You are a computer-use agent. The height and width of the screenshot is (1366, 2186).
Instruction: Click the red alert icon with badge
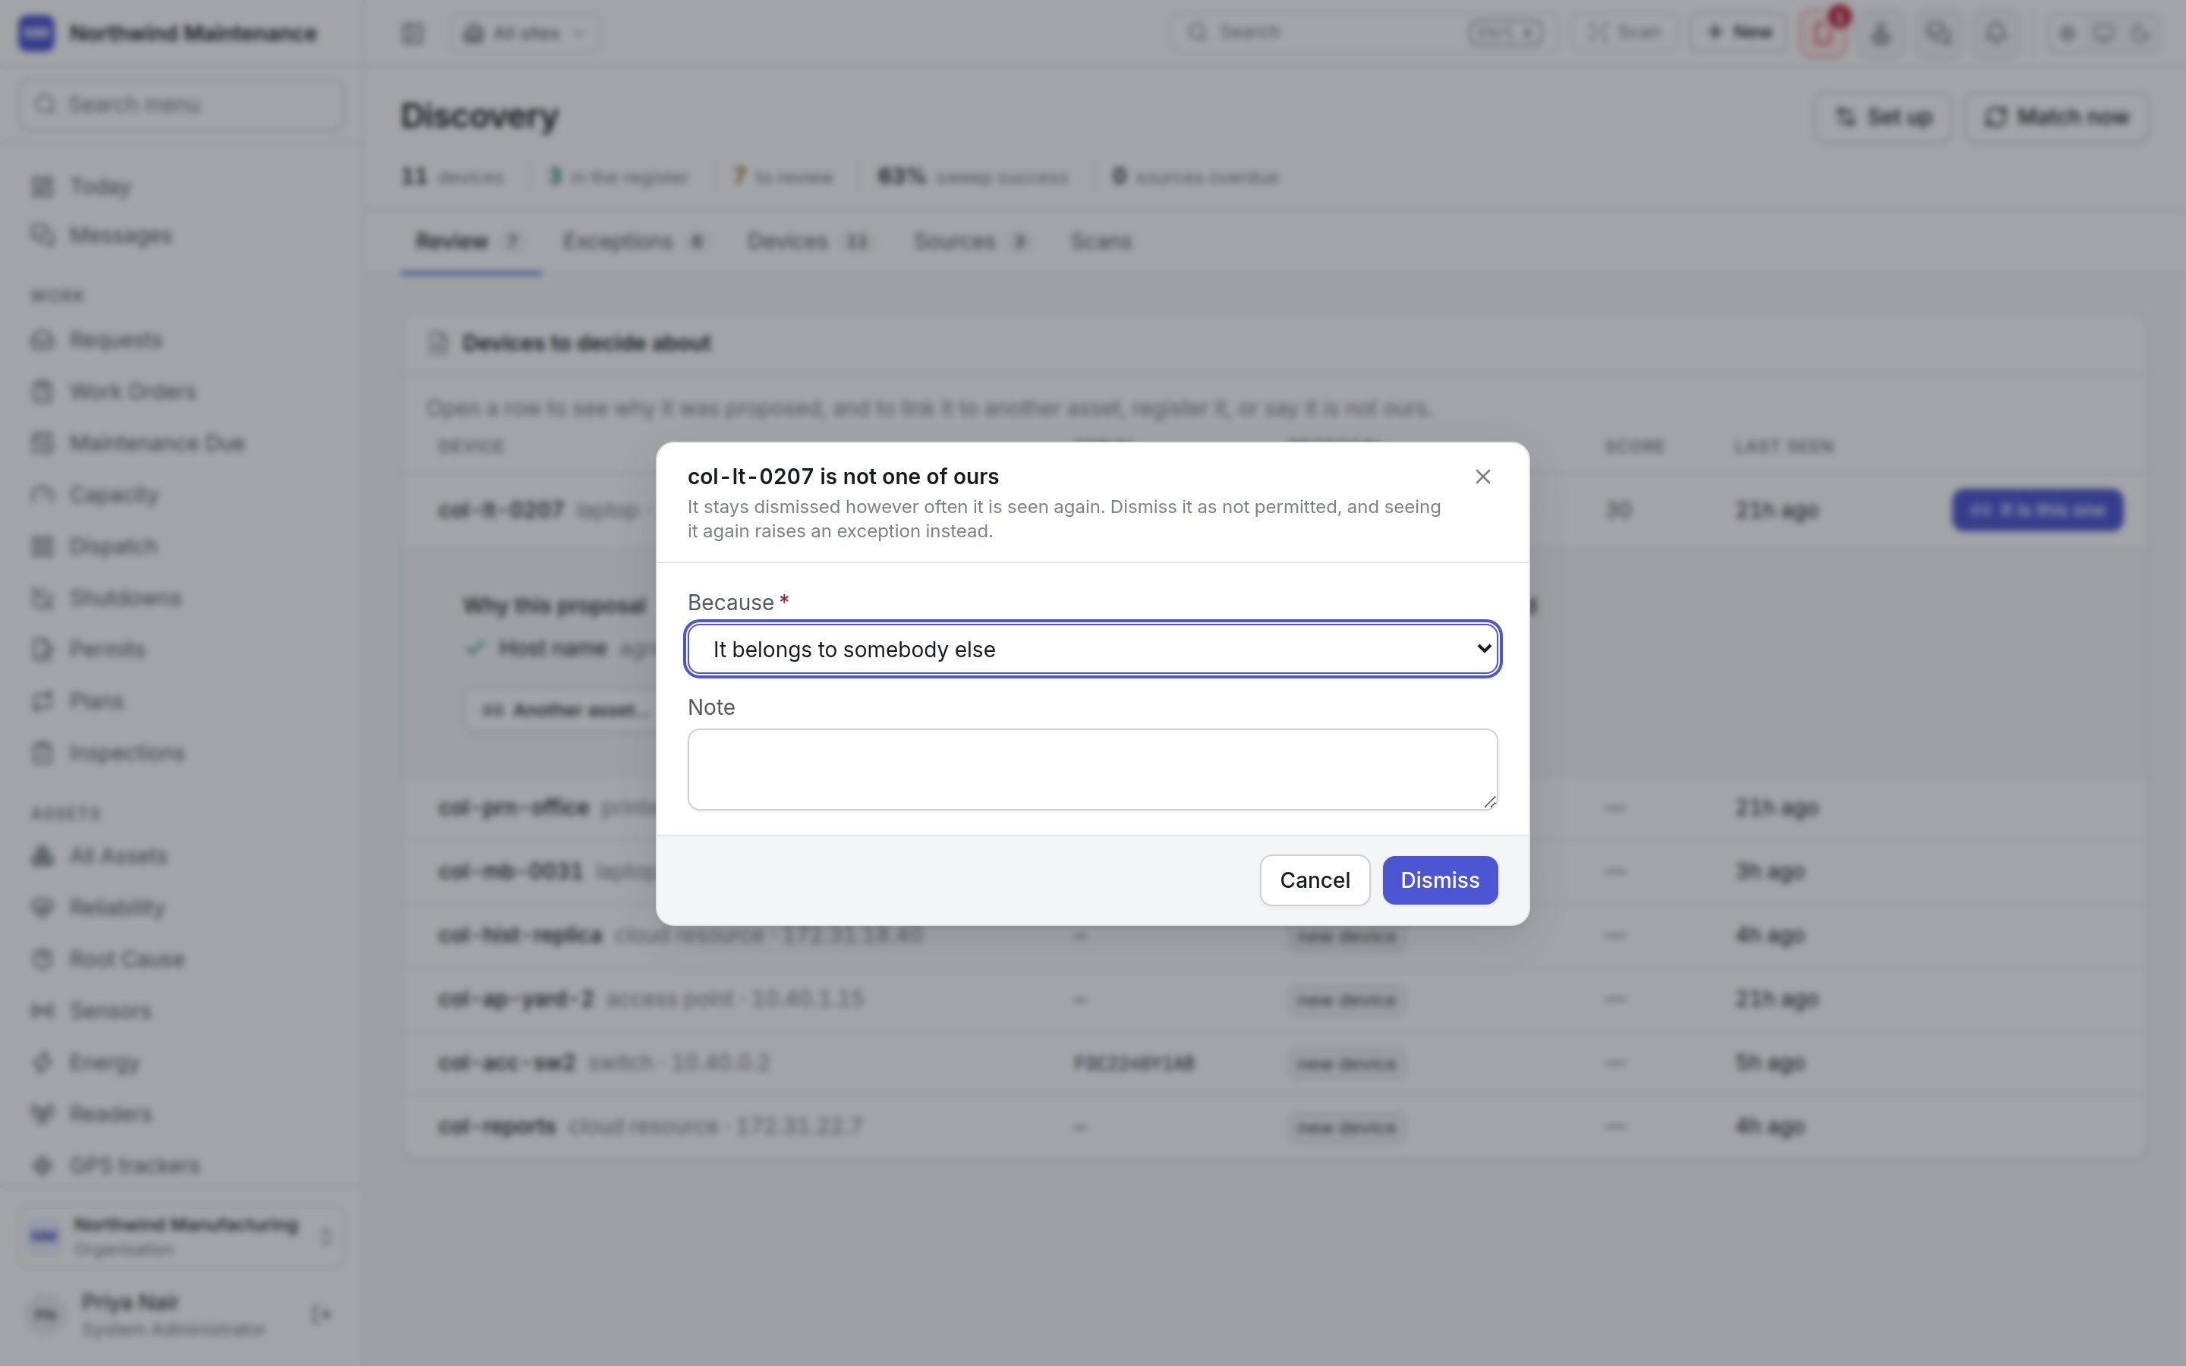coord(1823,33)
